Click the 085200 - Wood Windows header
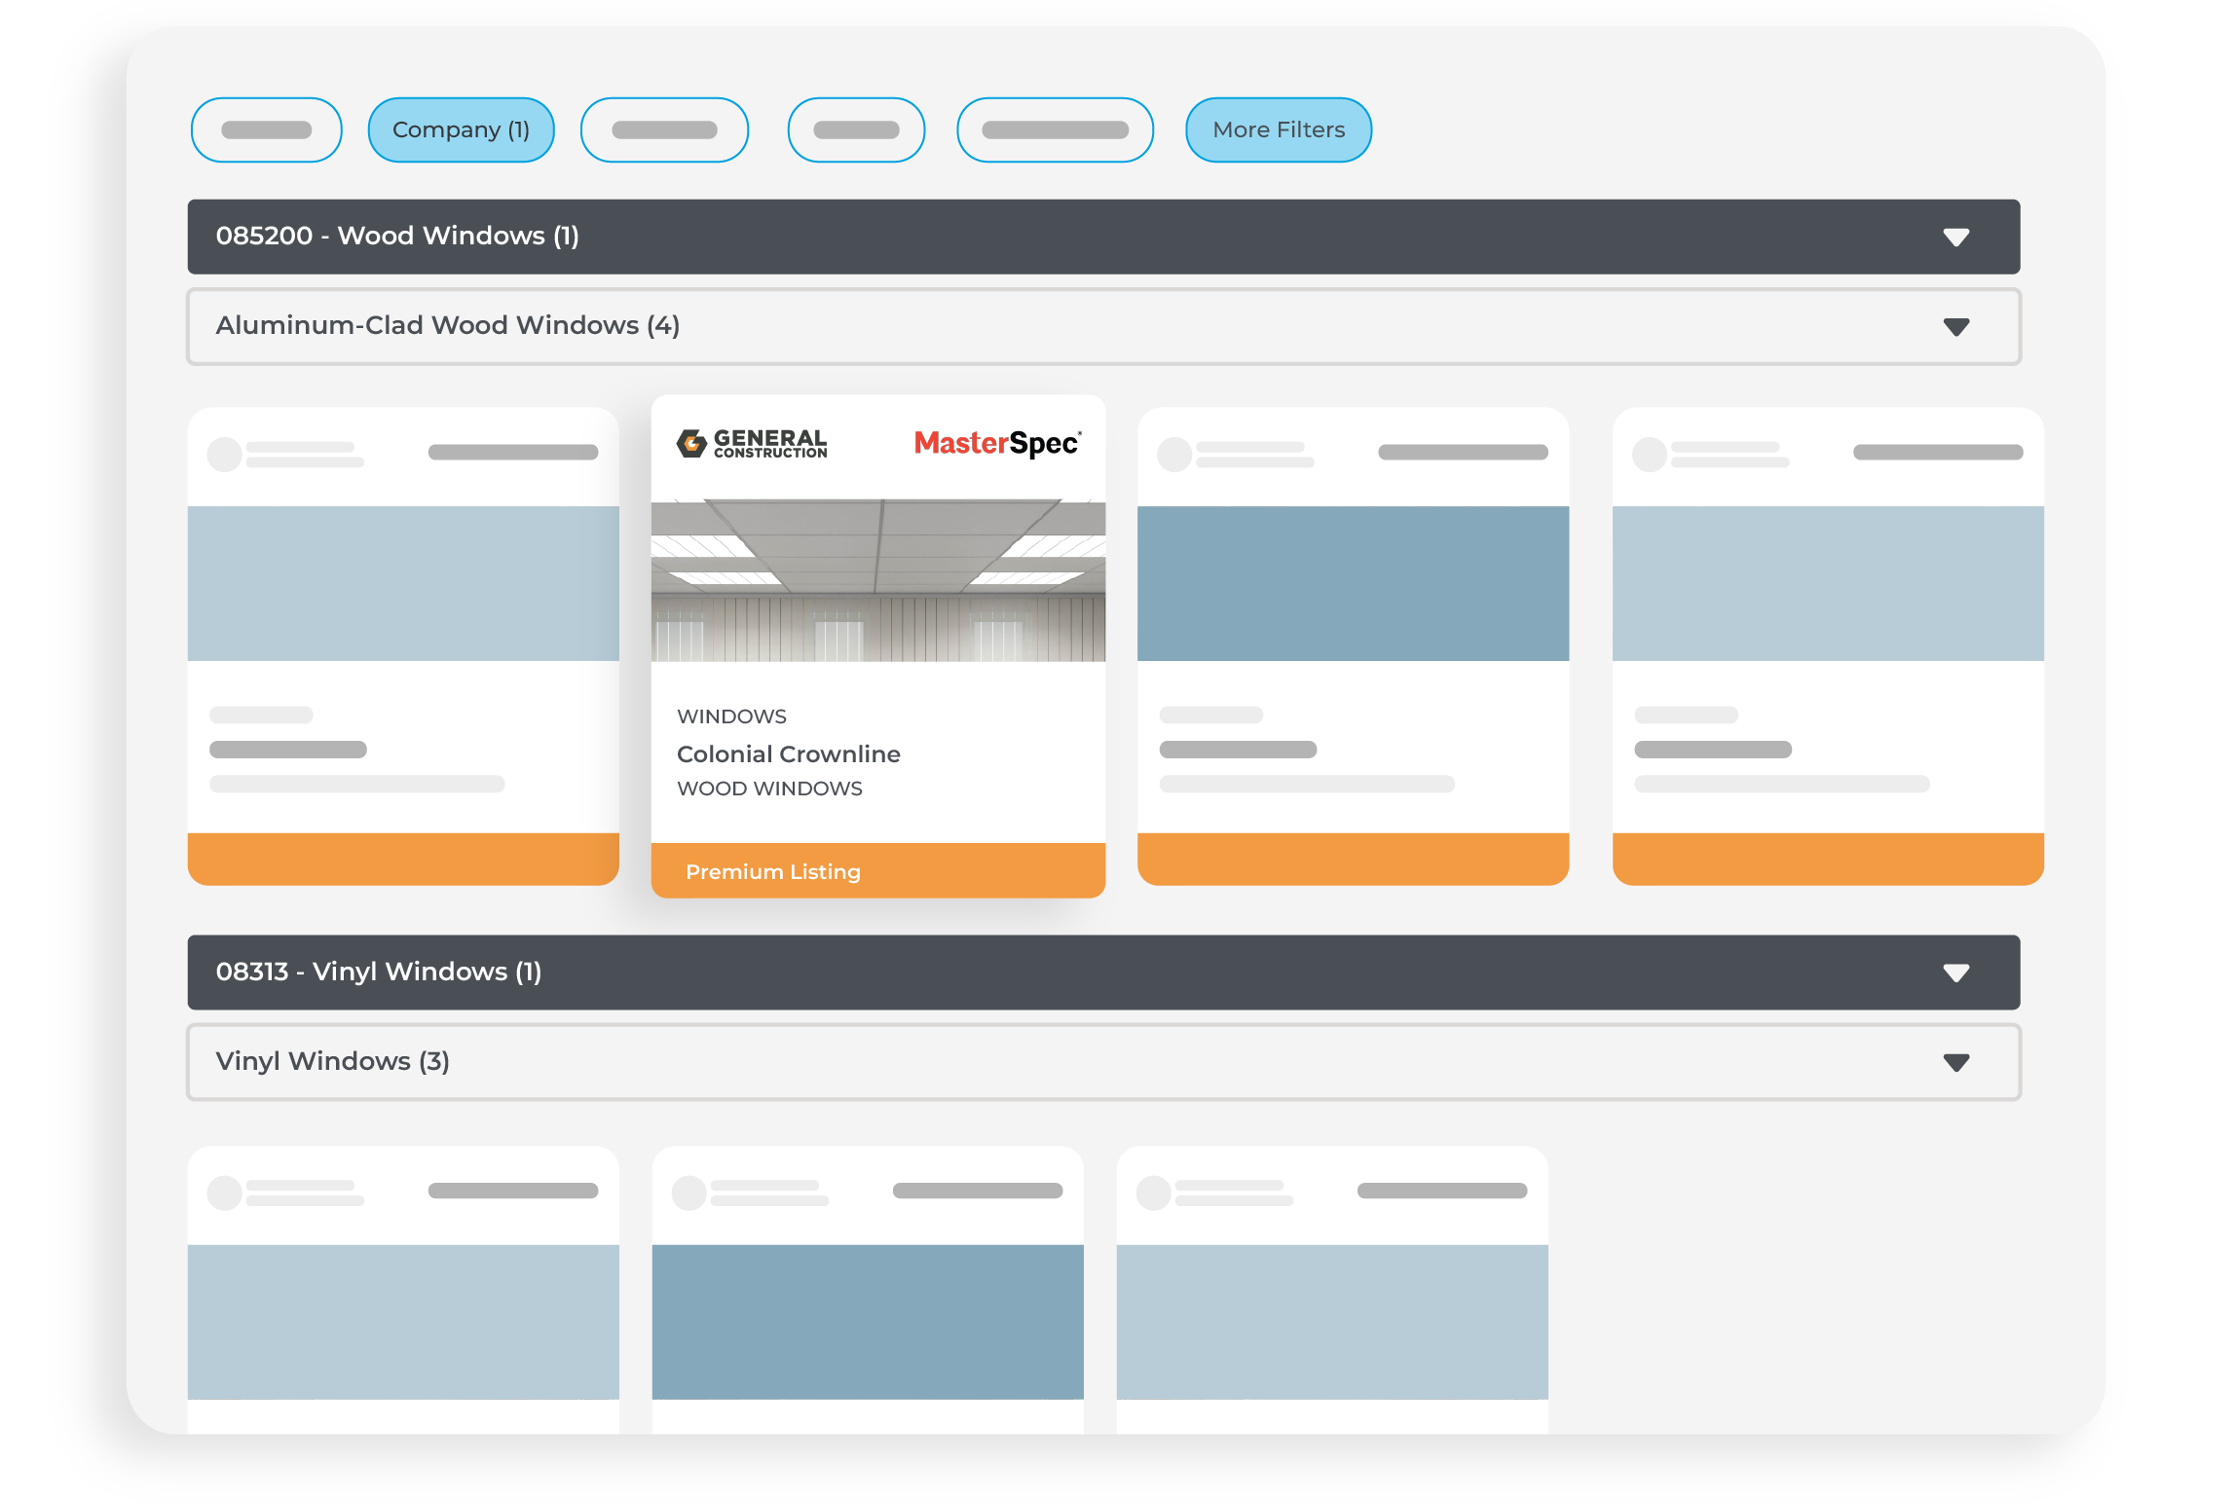2233x1505 pixels. [397, 236]
